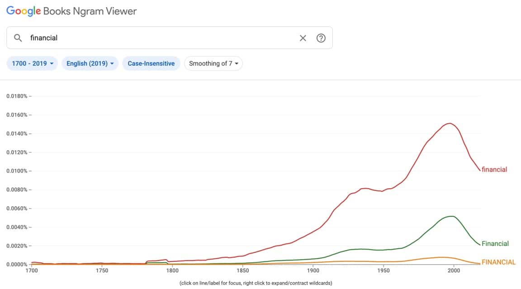Open the 1700 - 2019 date range dropdown
Viewport: 521px width, 289px height.
(x=32, y=63)
